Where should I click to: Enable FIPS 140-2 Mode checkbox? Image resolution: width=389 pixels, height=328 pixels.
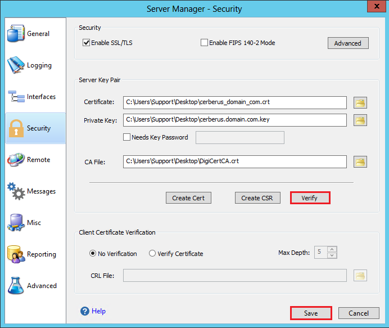[205, 43]
